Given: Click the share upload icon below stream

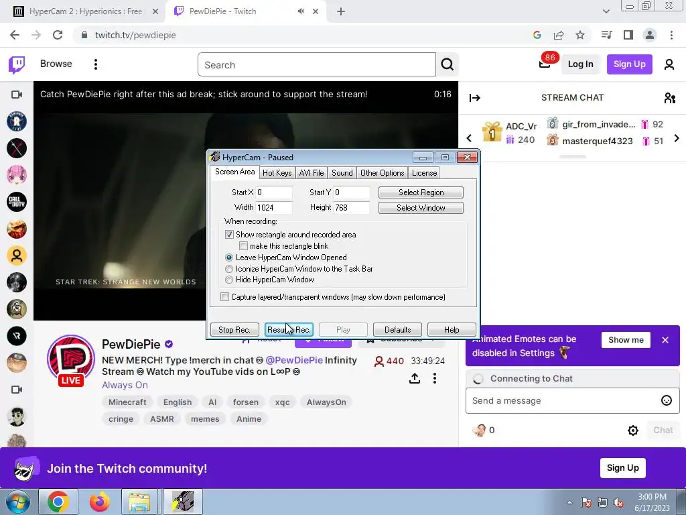Looking at the screenshot, I should (x=414, y=378).
